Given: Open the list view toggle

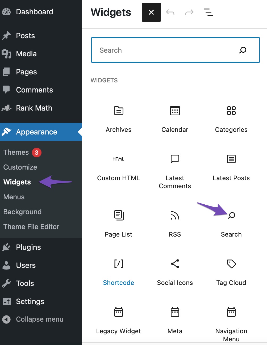Looking at the screenshot, I should click(208, 12).
